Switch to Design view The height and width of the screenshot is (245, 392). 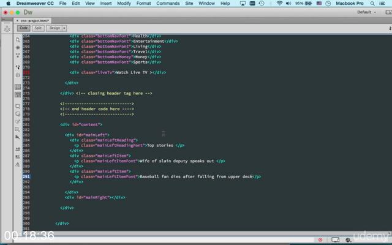(55, 28)
